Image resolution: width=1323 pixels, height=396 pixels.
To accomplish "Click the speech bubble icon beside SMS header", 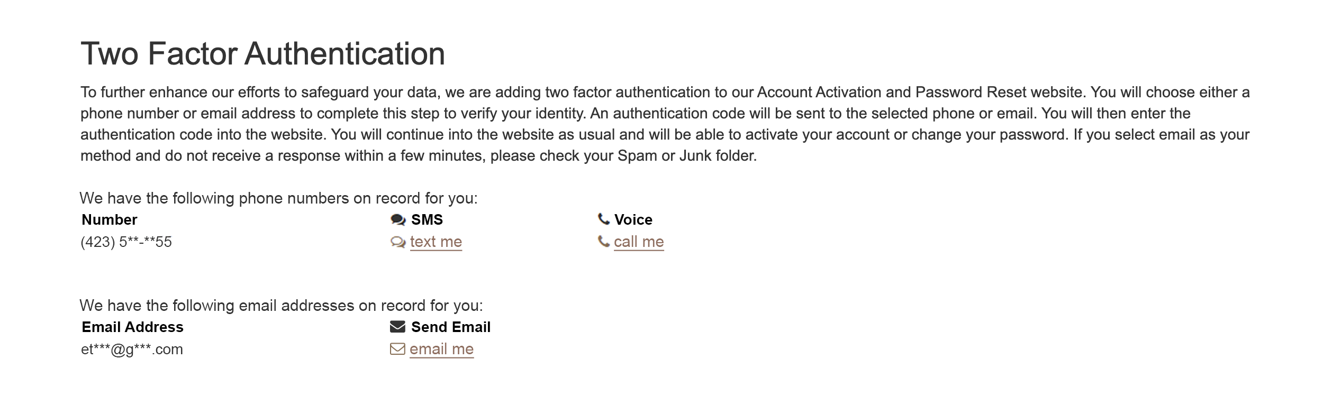I will 398,219.
